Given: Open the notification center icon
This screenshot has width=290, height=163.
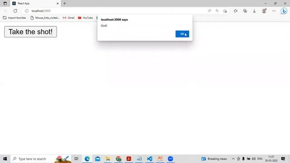Looking at the screenshot, I should (x=283, y=159).
